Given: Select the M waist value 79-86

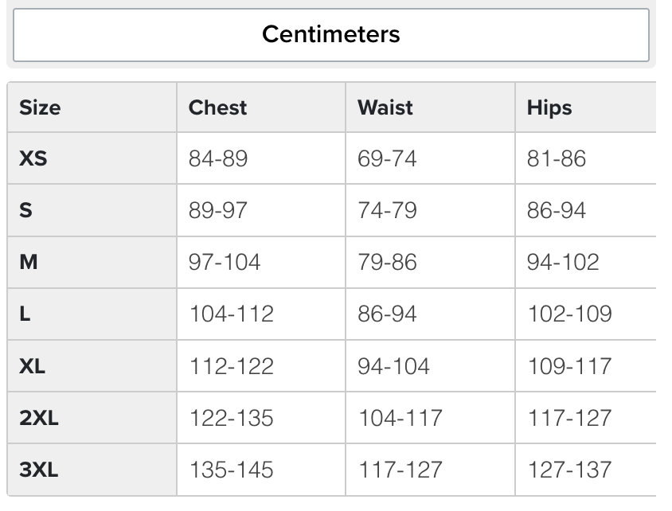Looking at the screenshot, I should click(387, 263).
